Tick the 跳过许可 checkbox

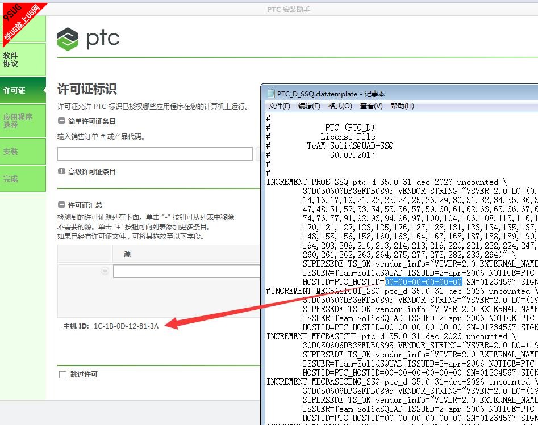point(63,374)
